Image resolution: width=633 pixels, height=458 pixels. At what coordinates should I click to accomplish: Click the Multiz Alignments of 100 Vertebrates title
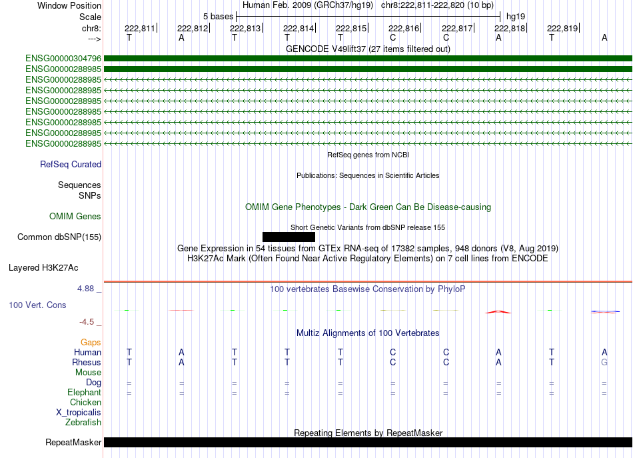368,333
